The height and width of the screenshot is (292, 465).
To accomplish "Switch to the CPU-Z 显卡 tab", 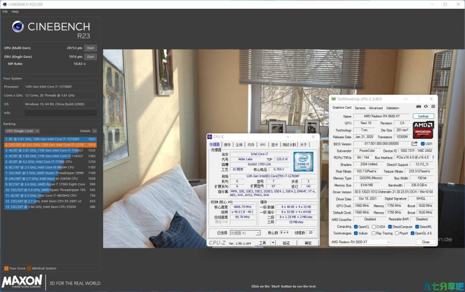I will click(274, 145).
